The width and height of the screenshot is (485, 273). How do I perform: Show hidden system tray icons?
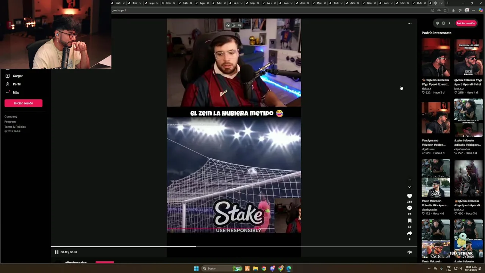429,268
